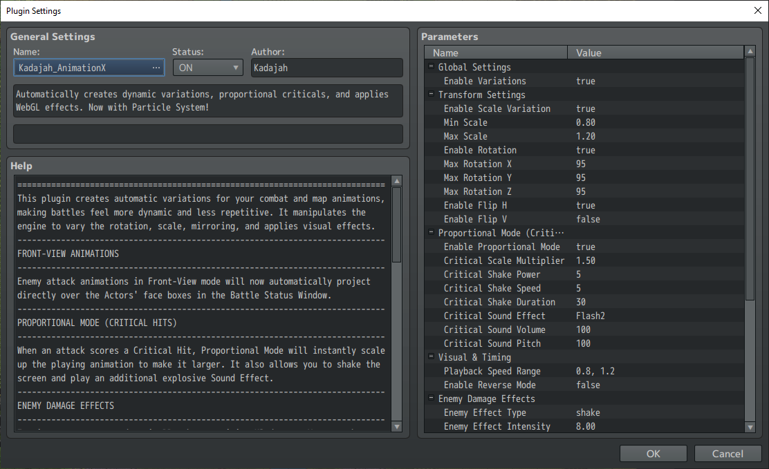769x469 pixels.
Task: Select the Max Scale value 1.20
Action: 586,136
